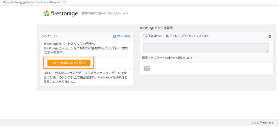
Task: Click the メッセージ panel header
Action: (87, 36)
